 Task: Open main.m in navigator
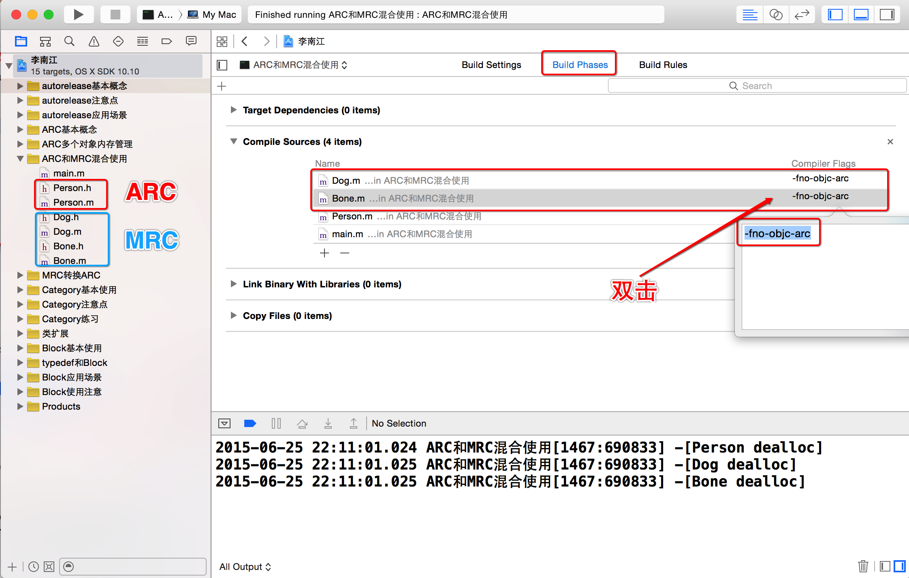point(69,173)
